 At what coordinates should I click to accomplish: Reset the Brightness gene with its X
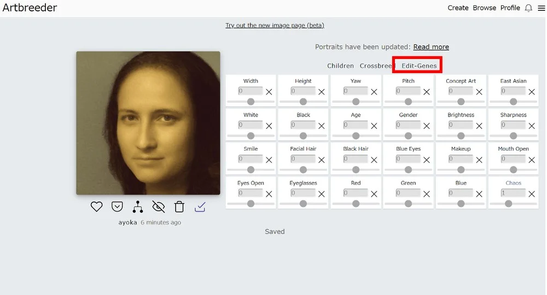[479, 126]
